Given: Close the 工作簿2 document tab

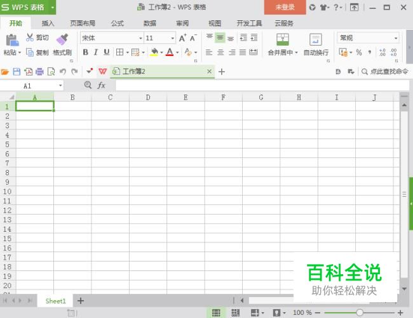Looking at the screenshot, I should (x=209, y=71).
